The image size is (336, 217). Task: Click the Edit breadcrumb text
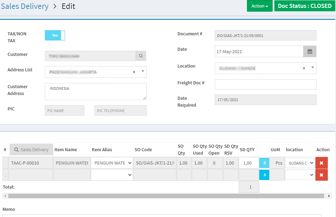click(x=69, y=6)
